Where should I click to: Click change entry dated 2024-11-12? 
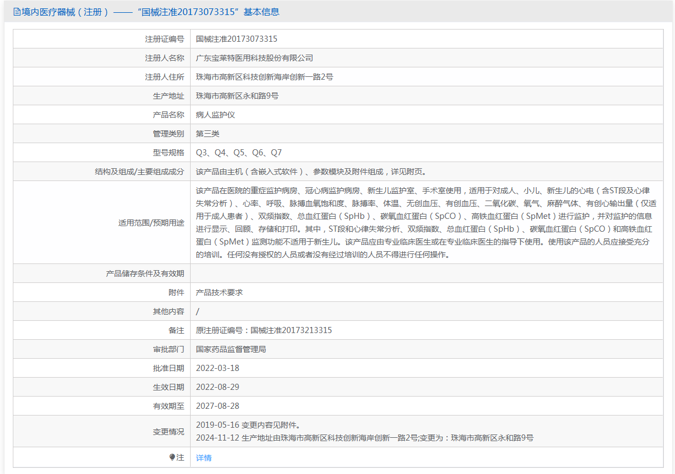pos(365,438)
